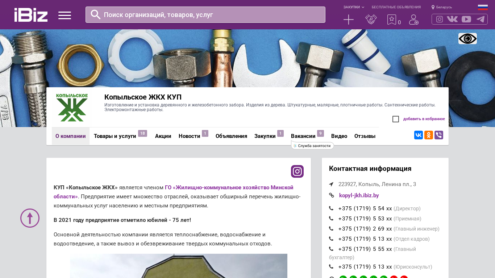Open the building photo in the description
The height and width of the screenshot is (278, 495).
click(179, 266)
